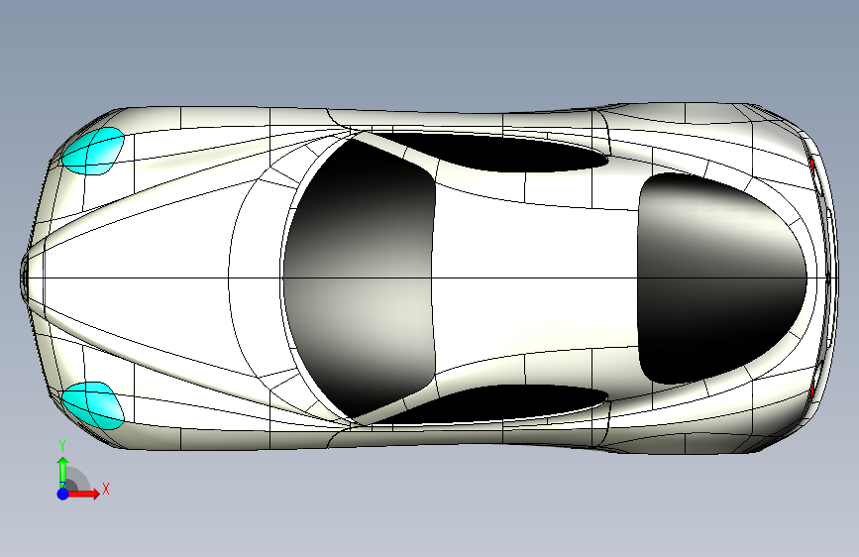Image resolution: width=859 pixels, height=557 pixels.
Task: Click the green Y axis arrow on triad
Action: click(x=63, y=471)
